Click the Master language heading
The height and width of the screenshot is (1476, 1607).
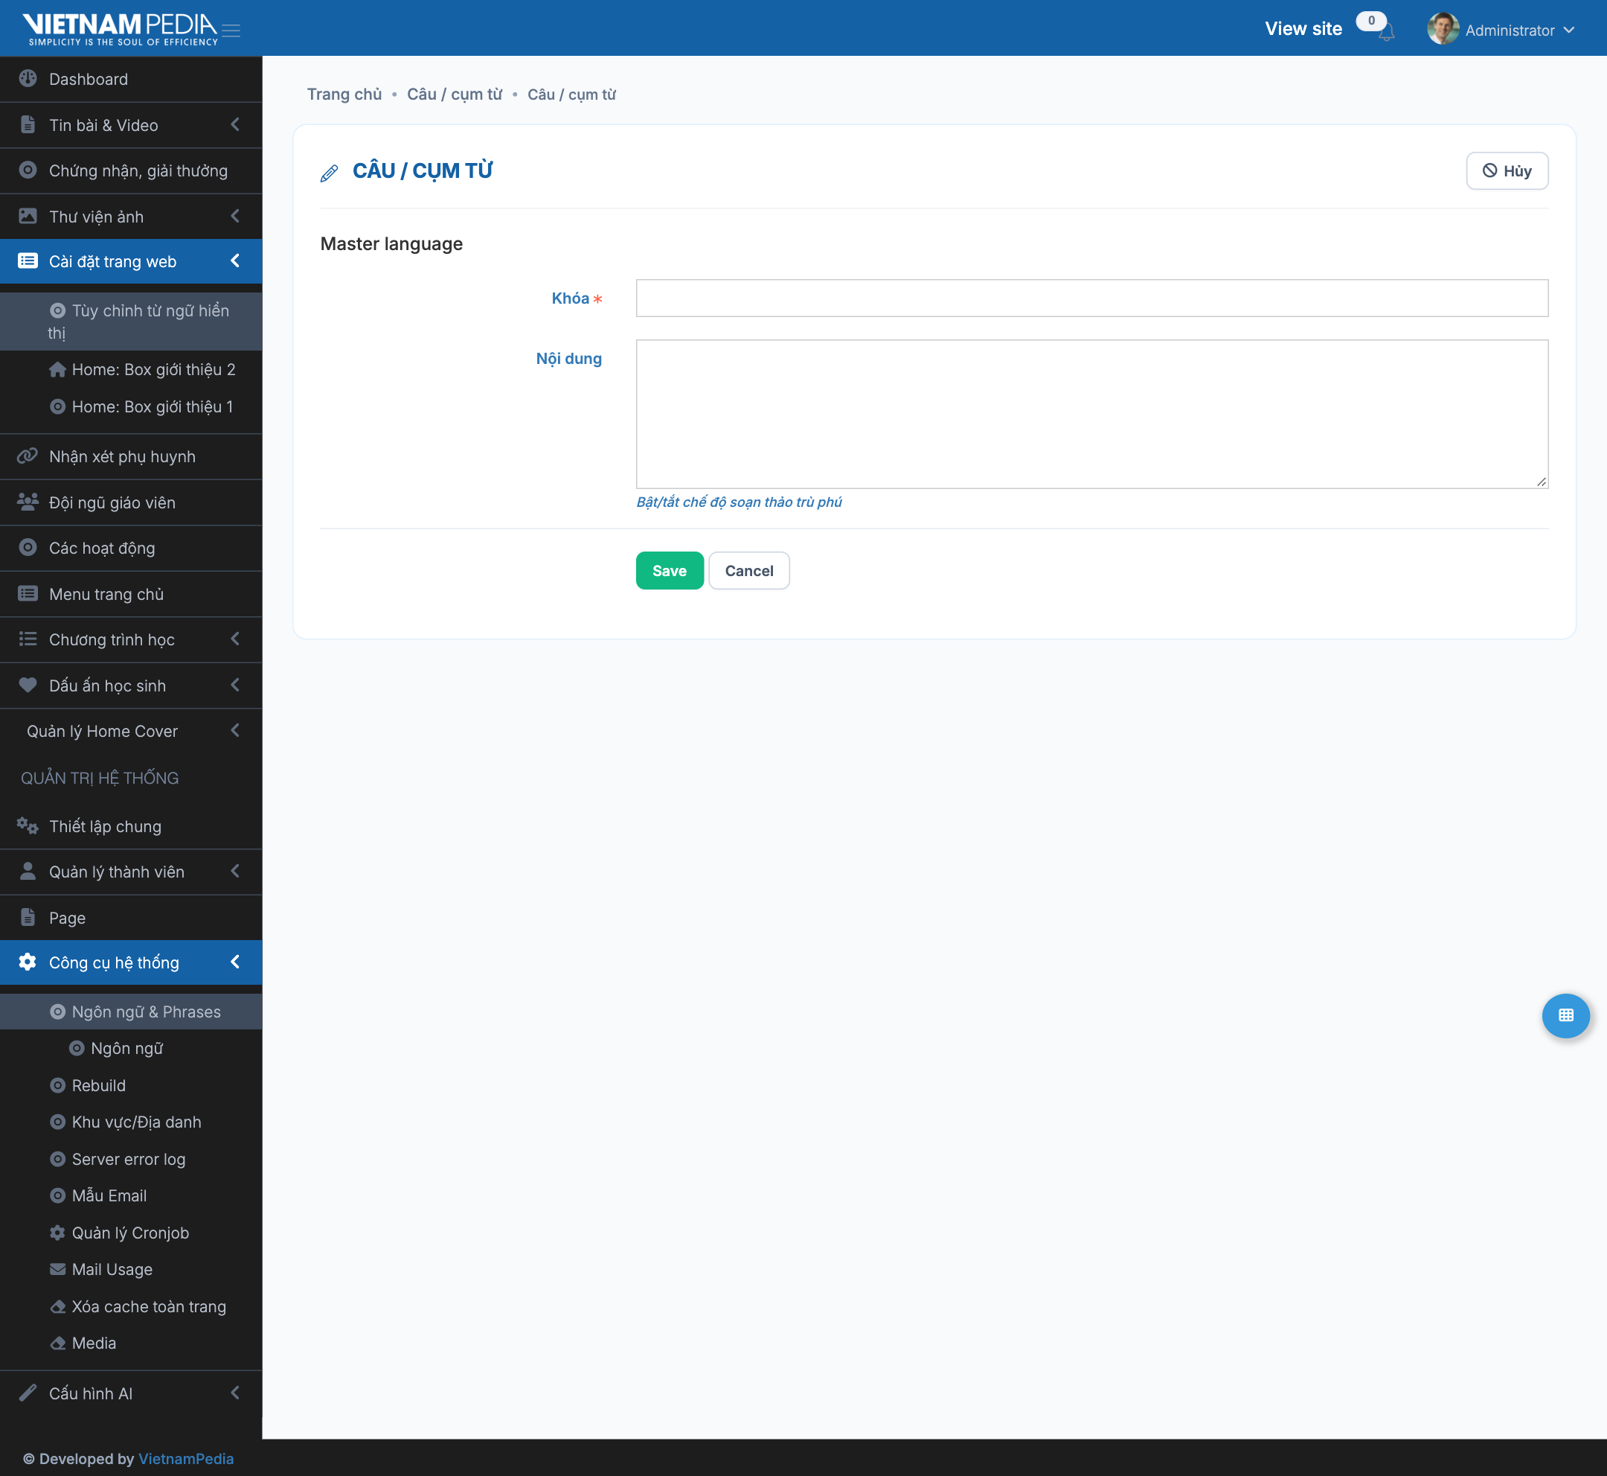click(391, 243)
